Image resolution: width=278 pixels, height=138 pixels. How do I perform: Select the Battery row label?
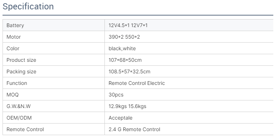pyautogui.click(x=15, y=25)
